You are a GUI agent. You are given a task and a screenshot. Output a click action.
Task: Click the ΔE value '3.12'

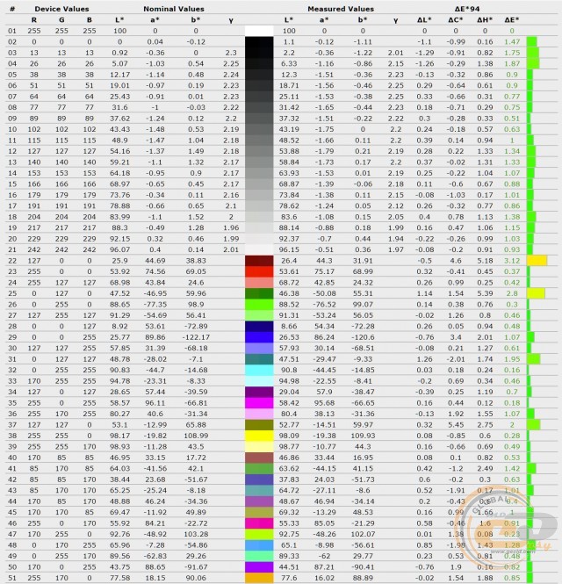click(512, 261)
